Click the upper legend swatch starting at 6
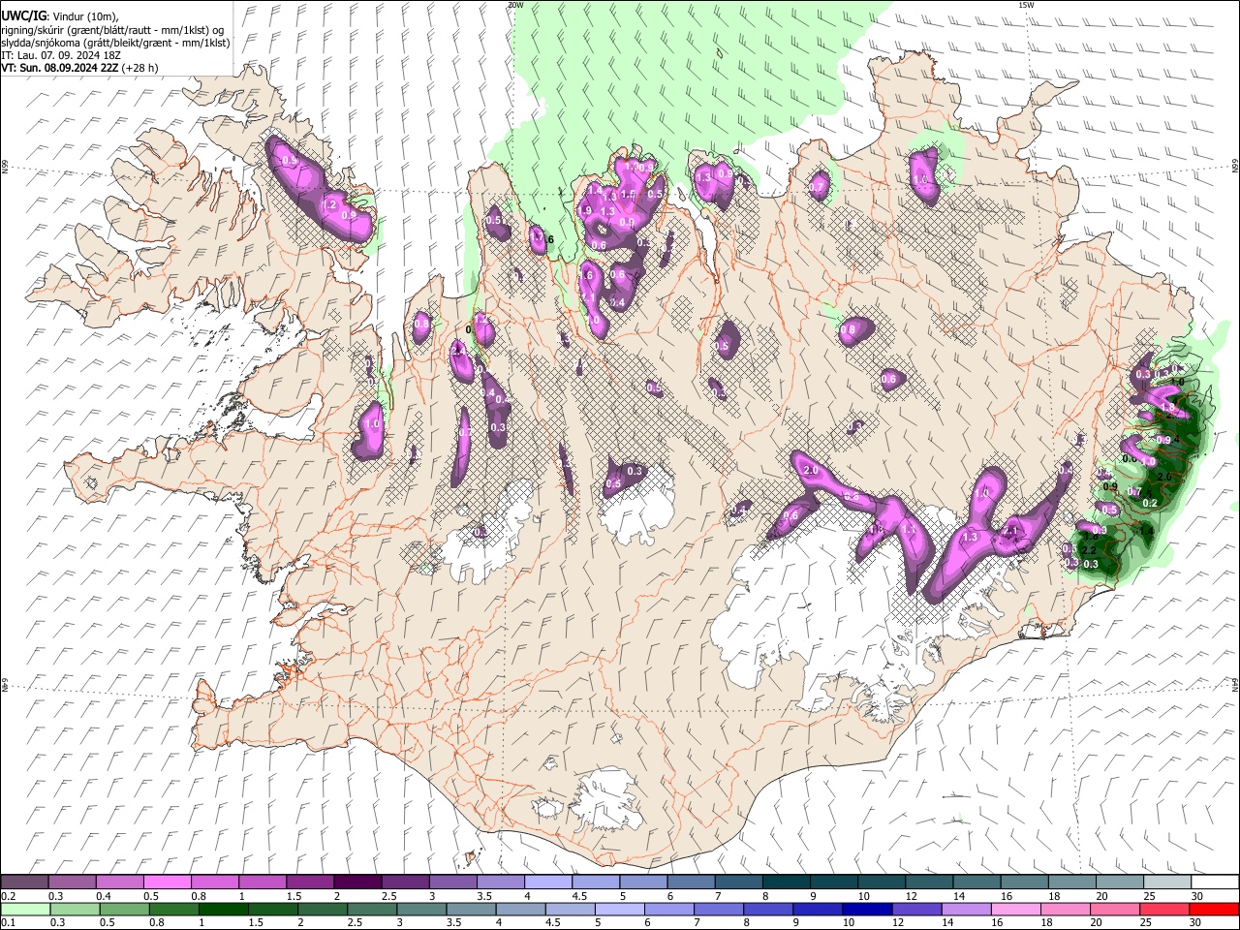Image resolution: width=1240 pixels, height=930 pixels. (x=691, y=882)
